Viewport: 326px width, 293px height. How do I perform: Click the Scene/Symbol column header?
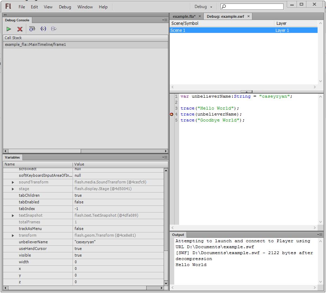(x=222, y=23)
